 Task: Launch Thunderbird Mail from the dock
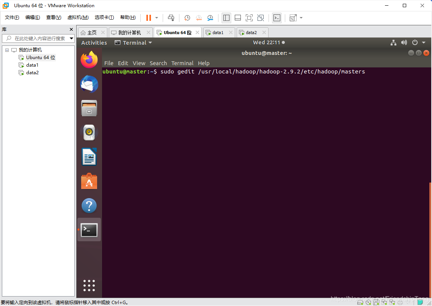[89, 84]
